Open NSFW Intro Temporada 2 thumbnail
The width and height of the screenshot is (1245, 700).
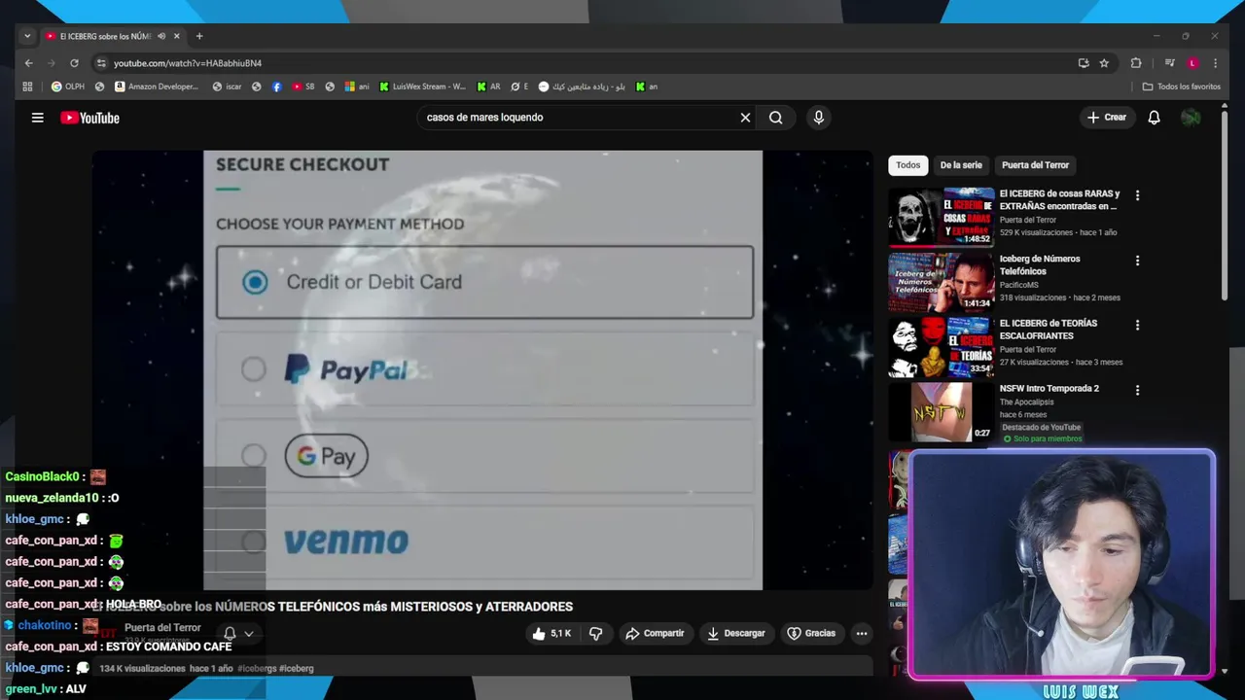942,411
